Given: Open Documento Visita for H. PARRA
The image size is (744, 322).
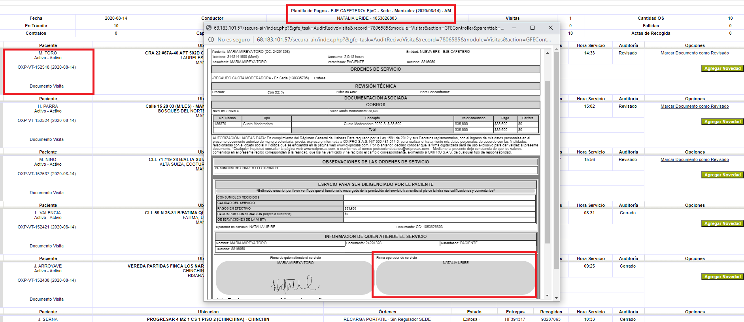Looking at the screenshot, I should (x=47, y=139).
